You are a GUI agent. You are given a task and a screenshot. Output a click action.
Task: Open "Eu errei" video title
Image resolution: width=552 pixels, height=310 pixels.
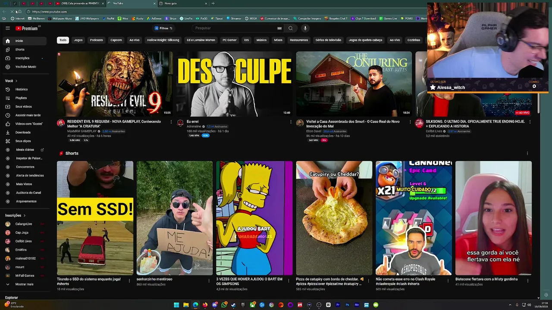[x=193, y=121]
